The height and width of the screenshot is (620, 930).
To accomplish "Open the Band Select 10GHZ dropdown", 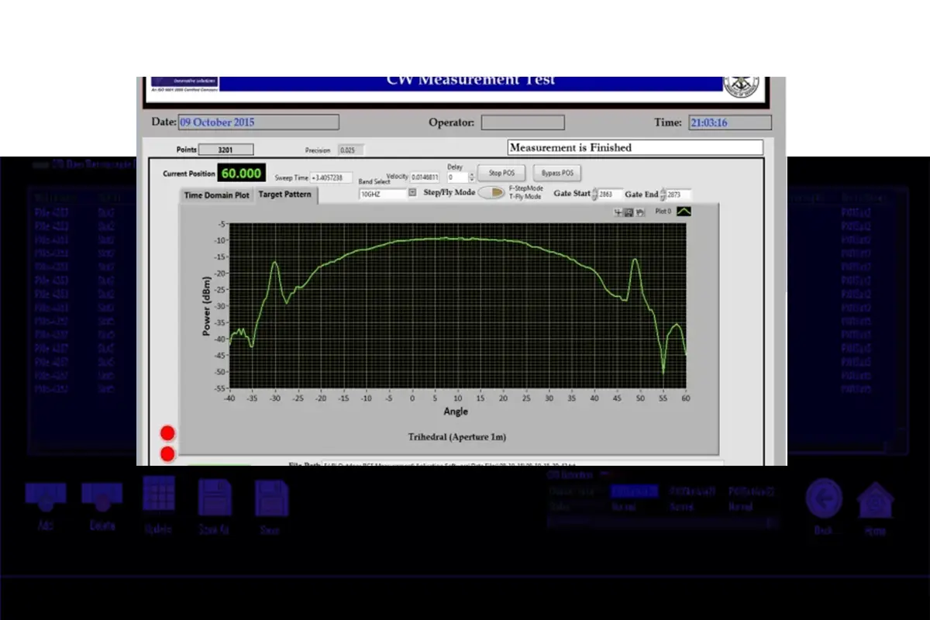I will 412,194.
